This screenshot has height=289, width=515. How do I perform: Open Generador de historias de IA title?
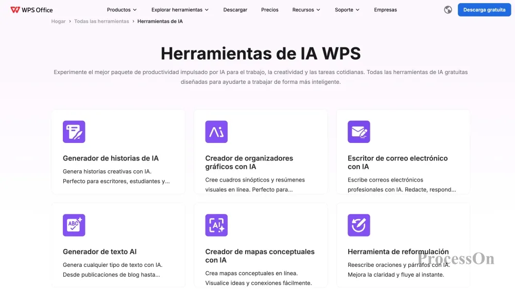point(111,158)
